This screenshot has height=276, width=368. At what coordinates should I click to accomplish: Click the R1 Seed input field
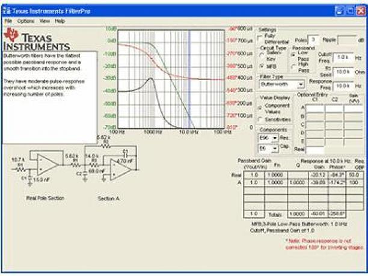[x=343, y=72]
